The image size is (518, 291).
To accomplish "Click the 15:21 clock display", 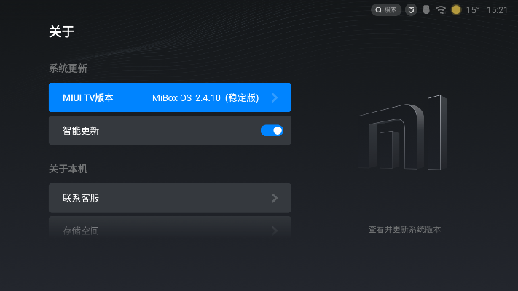I will pyautogui.click(x=497, y=10).
